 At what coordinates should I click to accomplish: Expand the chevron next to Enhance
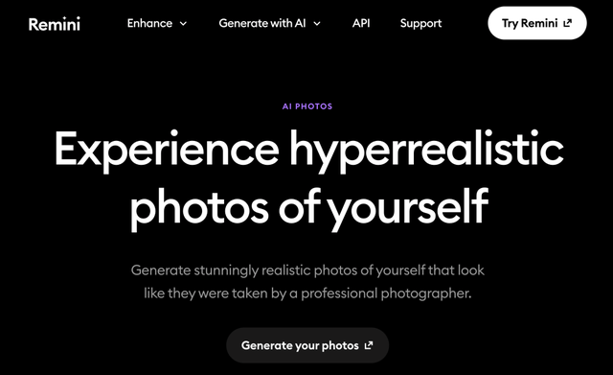tap(183, 24)
